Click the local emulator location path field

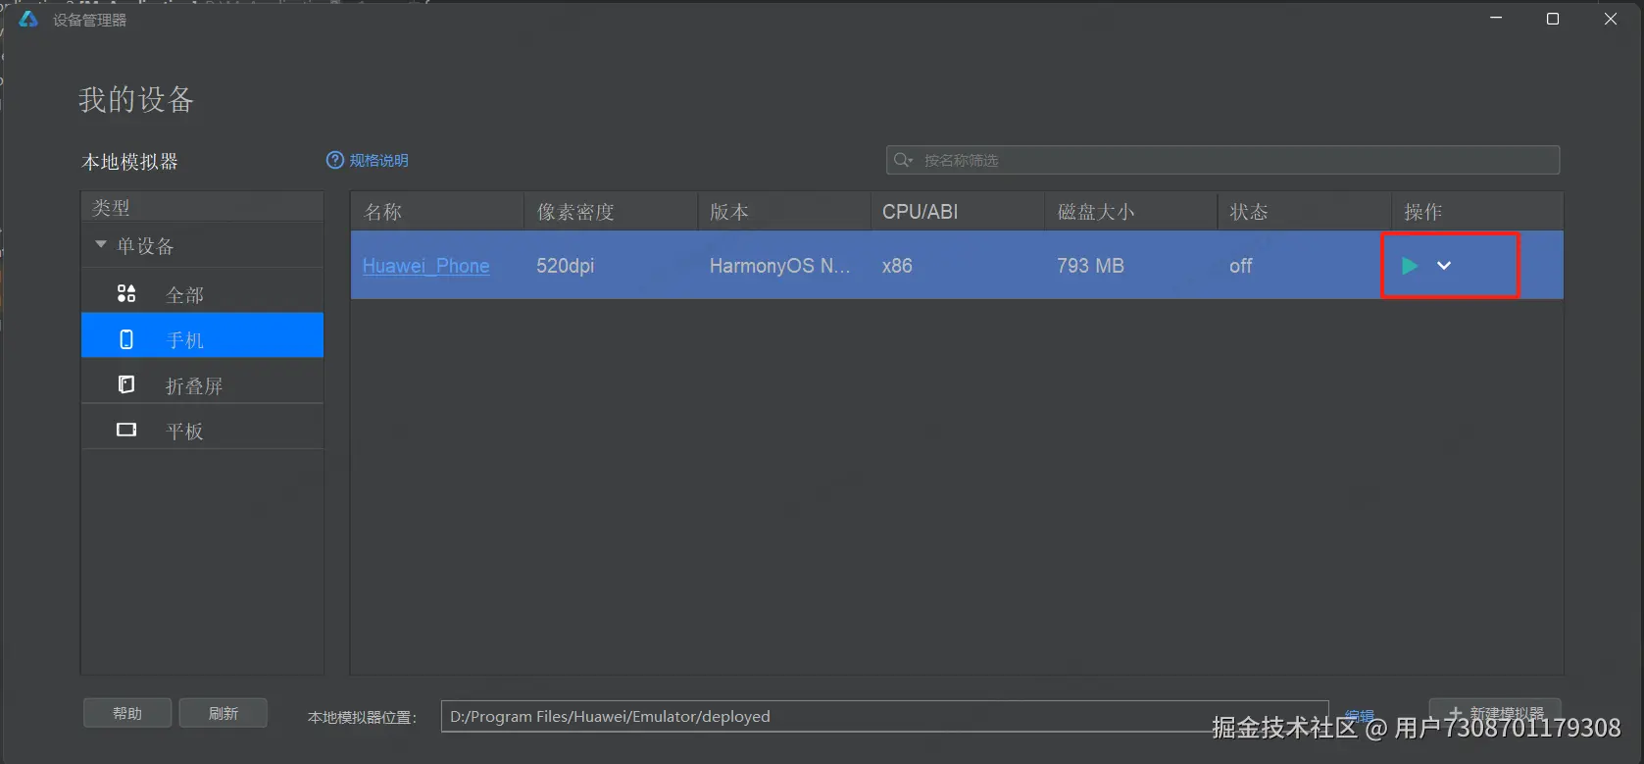[x=884, y=716]
